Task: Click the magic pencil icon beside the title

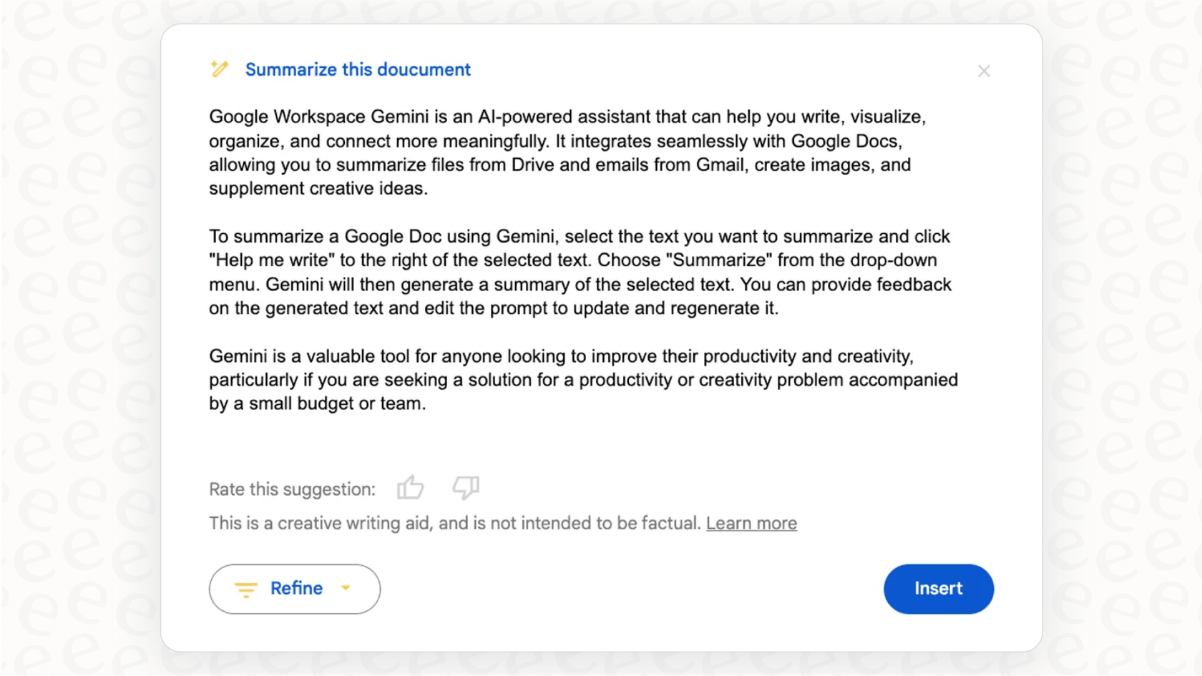Action: click(x=220, y=69)
